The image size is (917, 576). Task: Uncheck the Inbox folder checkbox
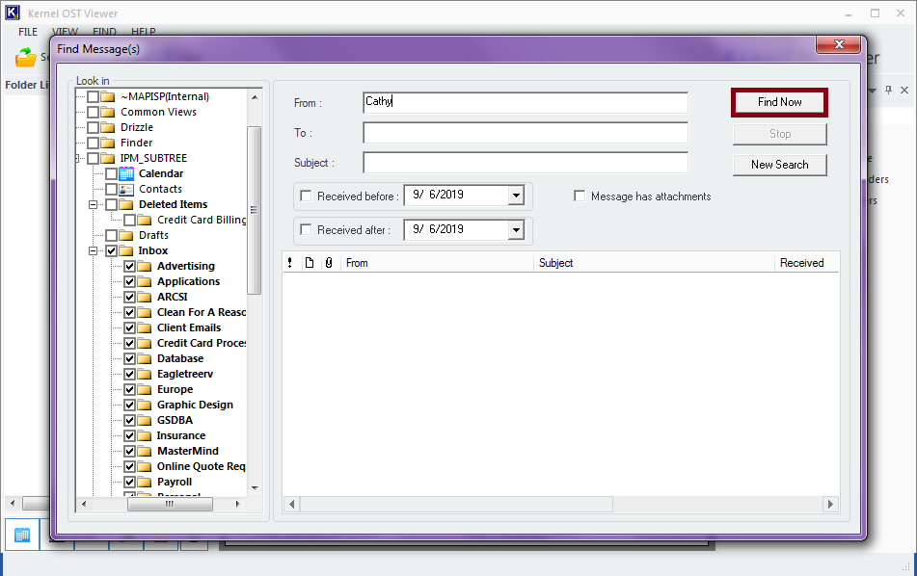[111, 250]
